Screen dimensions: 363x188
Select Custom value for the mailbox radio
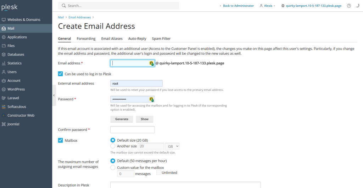click(x=113, y=168)
